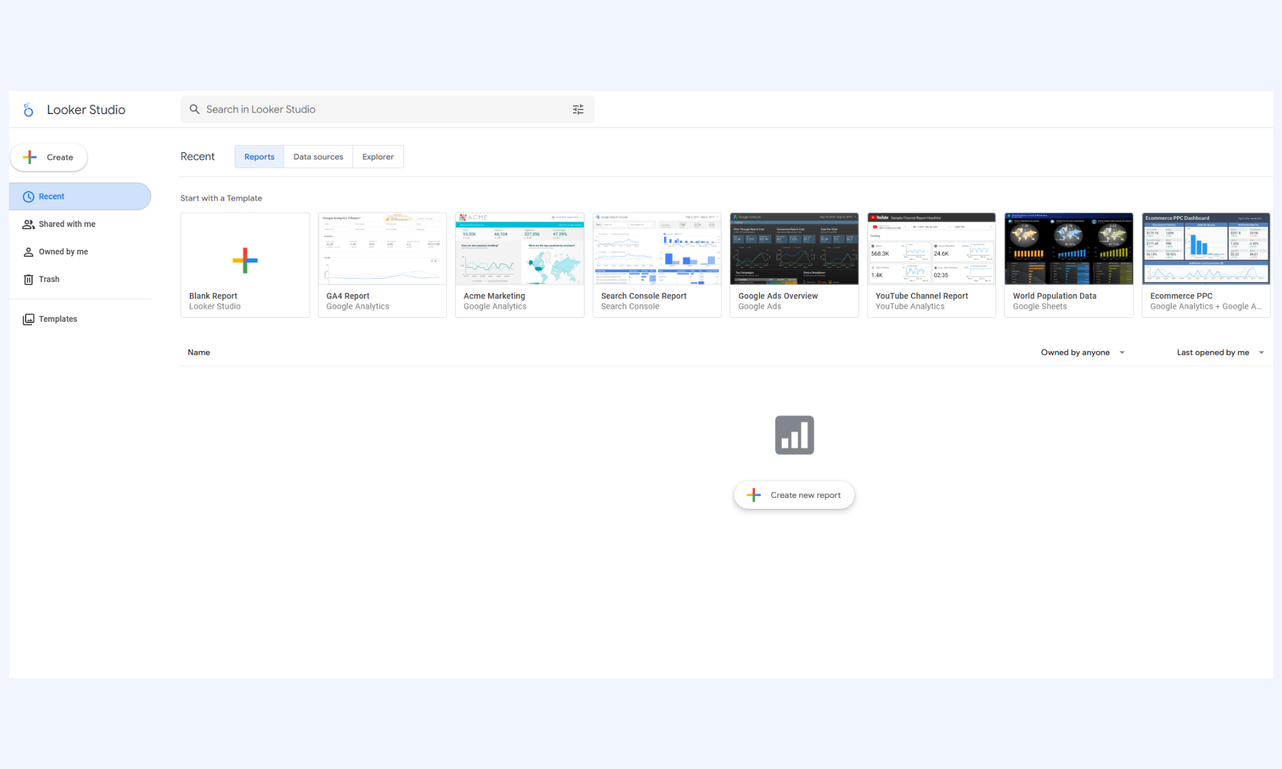Viewport: 1282px width, 769px height.
Task: Click the clock icon beside Recent
Action: click(x=28, y=197)
